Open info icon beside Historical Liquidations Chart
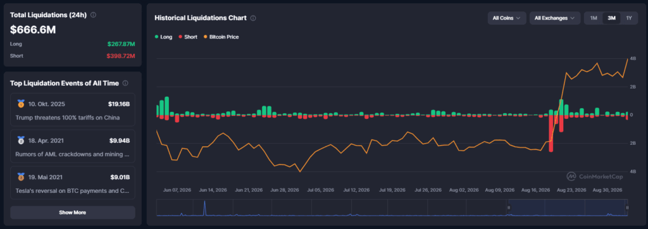Screen dimensions: 648x229 pyautogui.click(x=253, y=18)
